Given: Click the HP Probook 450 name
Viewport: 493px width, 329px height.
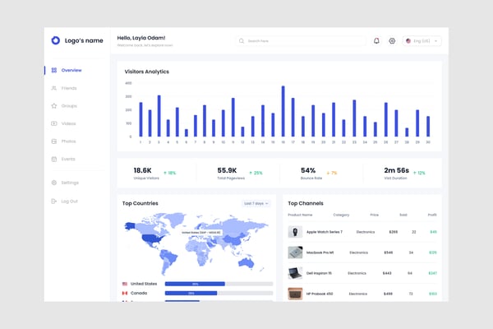Looking at the screenshot, I should (x=320, y=294).
